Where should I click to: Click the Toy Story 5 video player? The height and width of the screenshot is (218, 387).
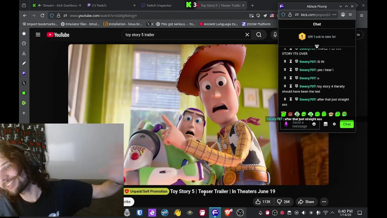[198, 114]
